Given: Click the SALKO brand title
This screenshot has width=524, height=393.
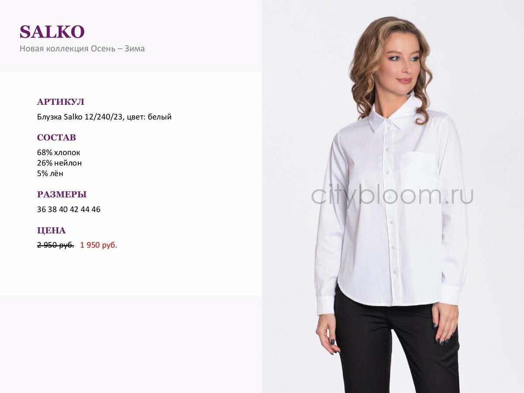Looking at the screenshot, I should [x=52, y=32].
